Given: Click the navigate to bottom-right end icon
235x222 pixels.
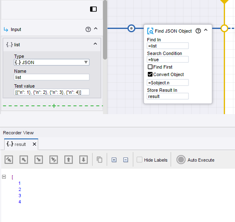Looking at the screenshot, I should (54, 160).
